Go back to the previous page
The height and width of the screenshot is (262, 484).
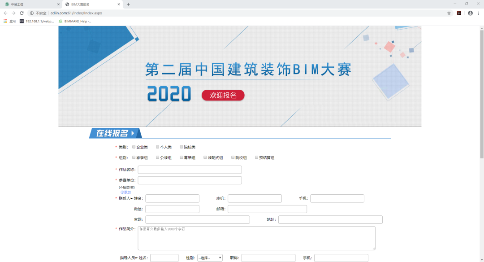pos(5,13)
